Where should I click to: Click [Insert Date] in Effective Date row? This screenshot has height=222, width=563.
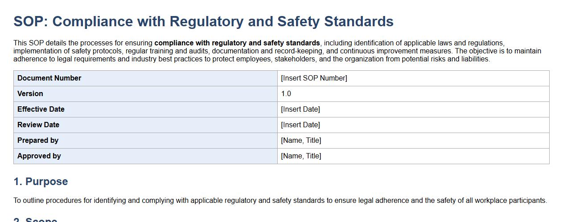tap(300, 109)
